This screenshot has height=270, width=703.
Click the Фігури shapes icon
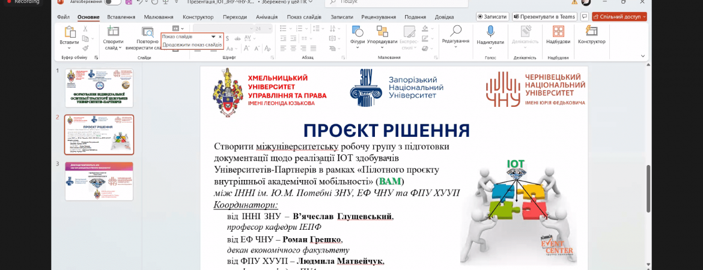[358, 31]
